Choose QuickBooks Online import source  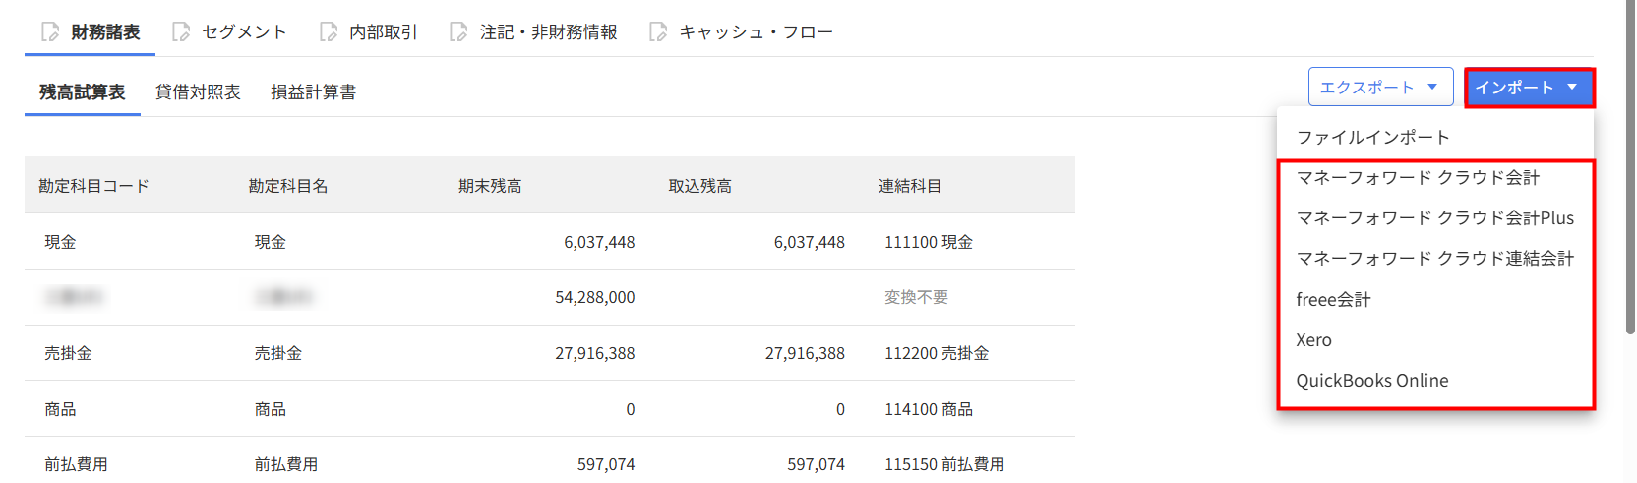(1371, 381)
